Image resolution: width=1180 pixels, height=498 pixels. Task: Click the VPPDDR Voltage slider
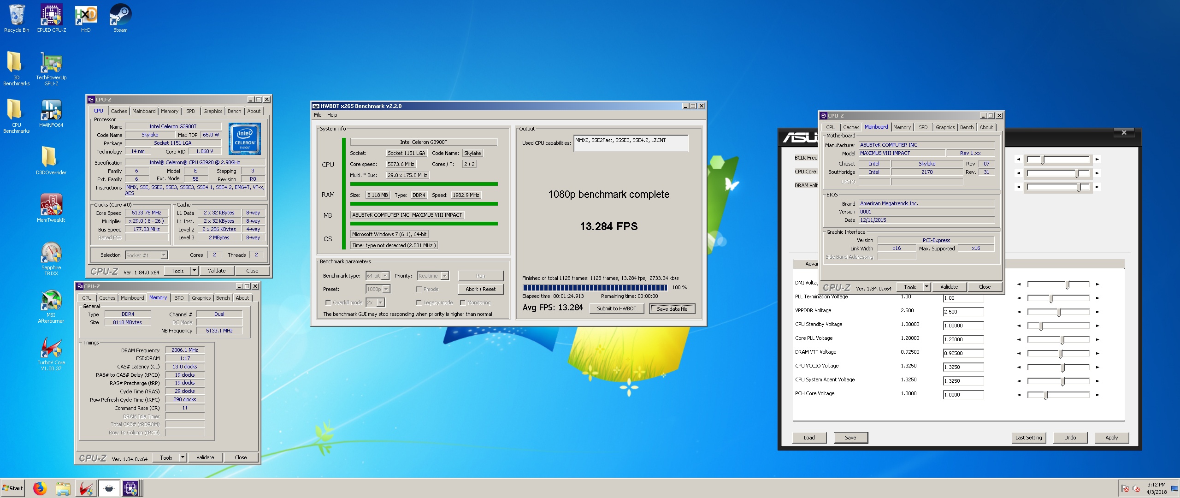click(x=1058, y=312)
